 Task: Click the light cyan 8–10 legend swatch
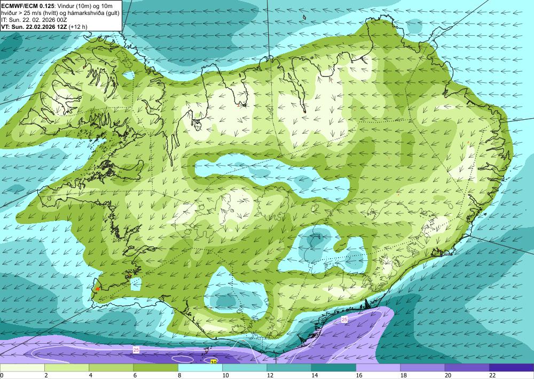[200, 367]
